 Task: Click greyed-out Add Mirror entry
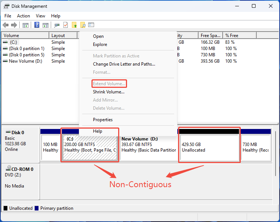tap(105, 100)
